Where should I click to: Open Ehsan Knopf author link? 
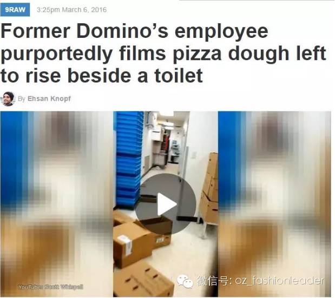point(49,98)
